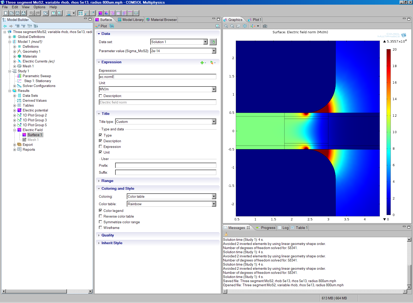413x303 pixels.
Task: Click the Zoom In magnifier icon
Action: [x=226, y=26]
